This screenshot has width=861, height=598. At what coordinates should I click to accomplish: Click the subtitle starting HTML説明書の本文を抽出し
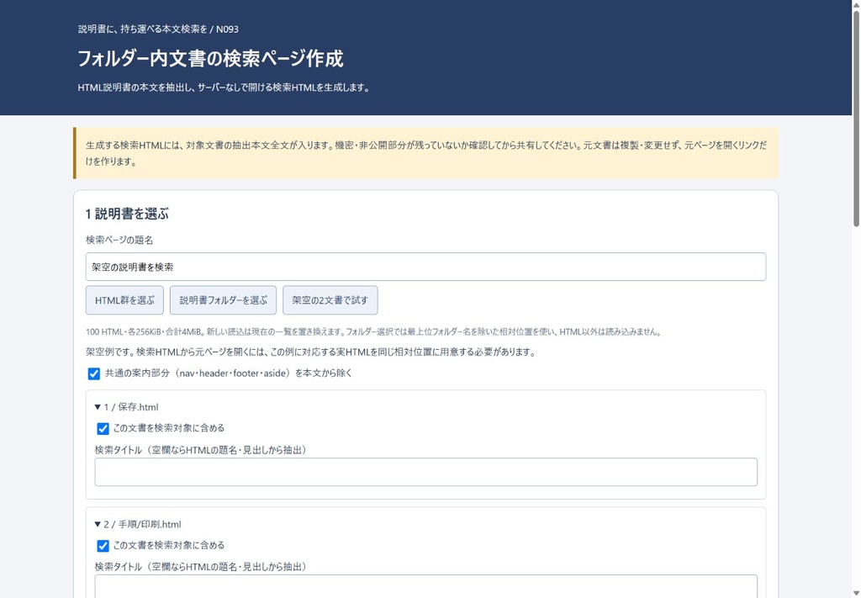[x=224, y=87]
